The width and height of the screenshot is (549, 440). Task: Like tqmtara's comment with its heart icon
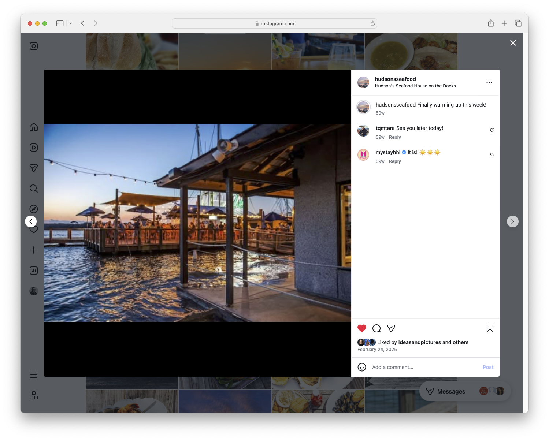(x=492, y=130)
